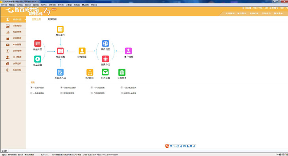Open the blue 新品录入单 edit icon
Viewport: 288px width, 156px height.
(x=60, y=72)
